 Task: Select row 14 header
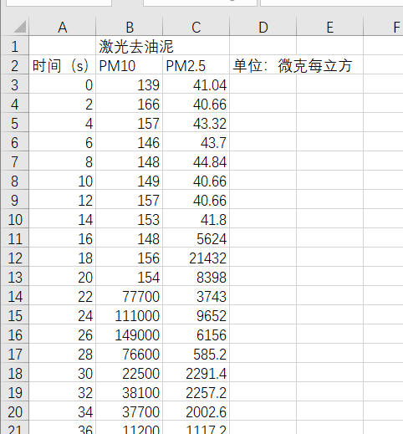tap(15, 296)
